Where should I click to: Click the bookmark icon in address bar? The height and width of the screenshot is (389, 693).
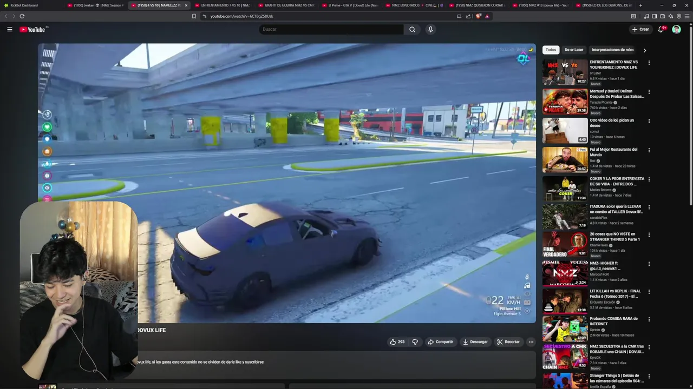(x=194, y=16)
